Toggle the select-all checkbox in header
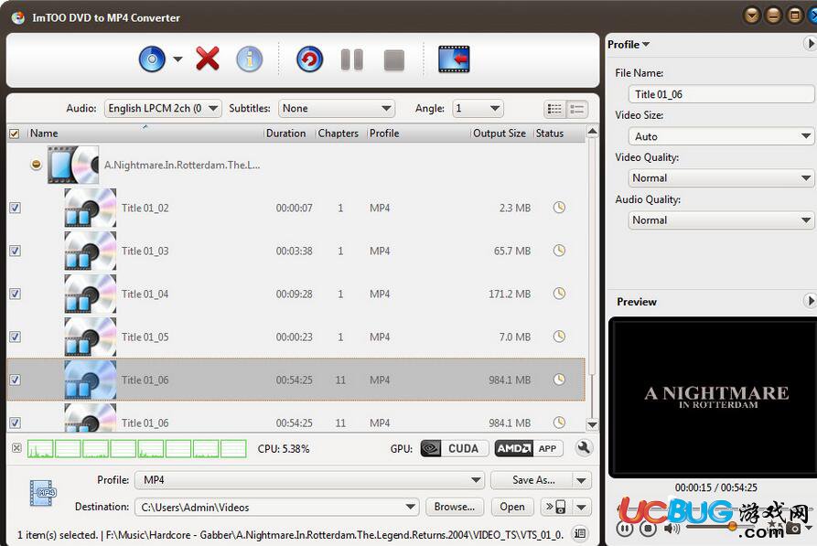 tap(15, 134)
